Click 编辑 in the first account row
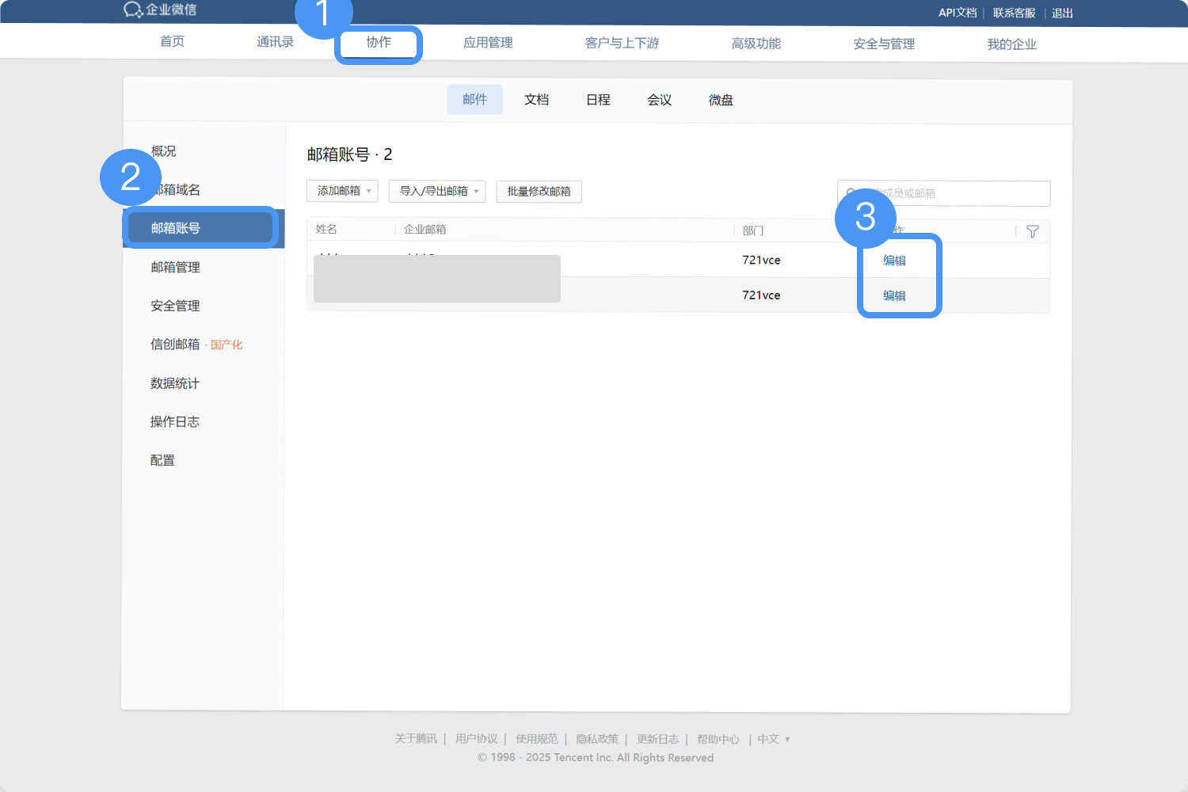The width and height of the screenshot is (1188, 792). click(x=894, y=261)
